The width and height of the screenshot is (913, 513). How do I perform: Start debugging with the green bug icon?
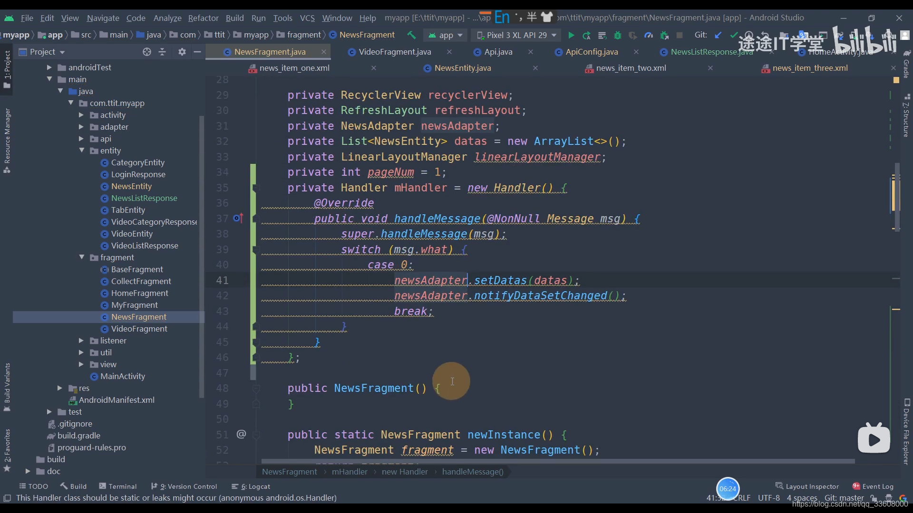pos(617,35)
